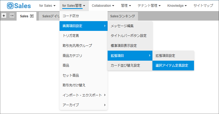Go to サイトマップ link
The width and height of the screenshot is (219, 114).
coord(203,6)
